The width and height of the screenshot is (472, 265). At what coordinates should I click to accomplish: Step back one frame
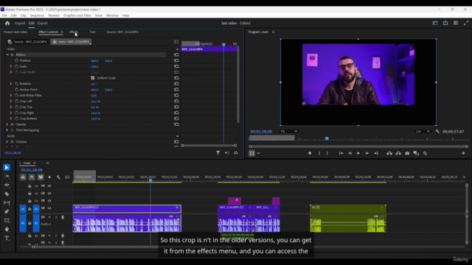(x=350, y=153)
